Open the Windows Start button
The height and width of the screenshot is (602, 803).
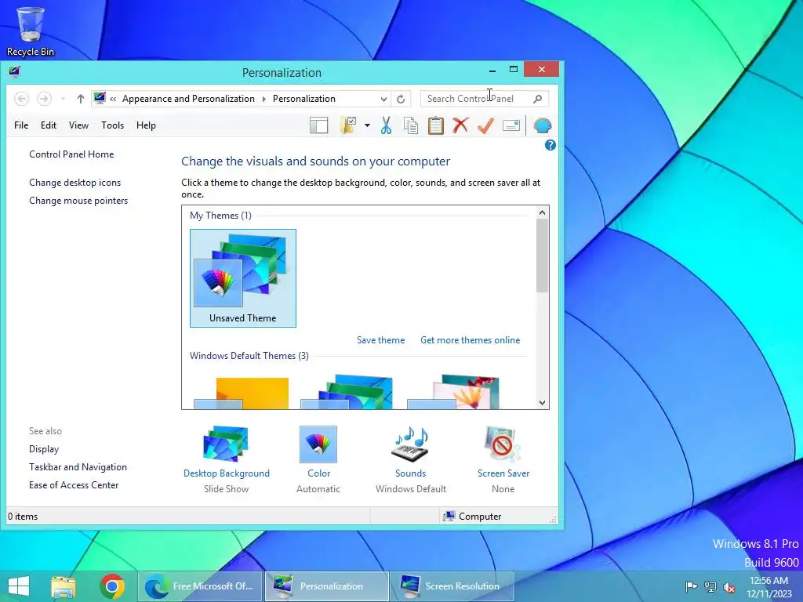(19, 586)
